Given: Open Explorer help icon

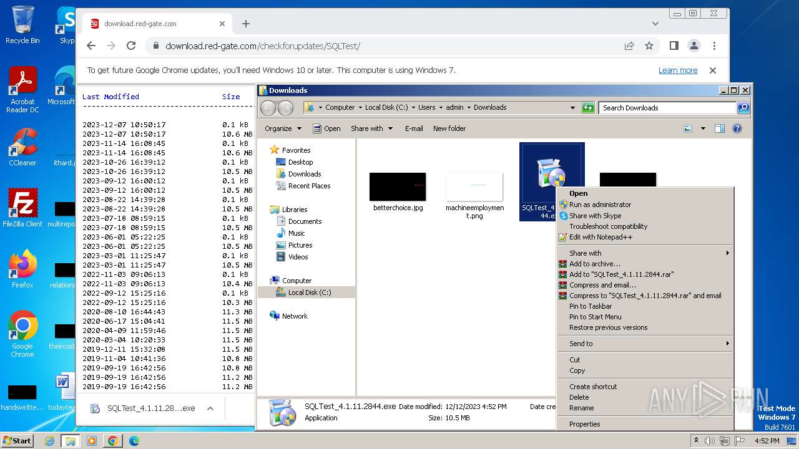Looking at the screenshot, I should [x=737, y=128].
